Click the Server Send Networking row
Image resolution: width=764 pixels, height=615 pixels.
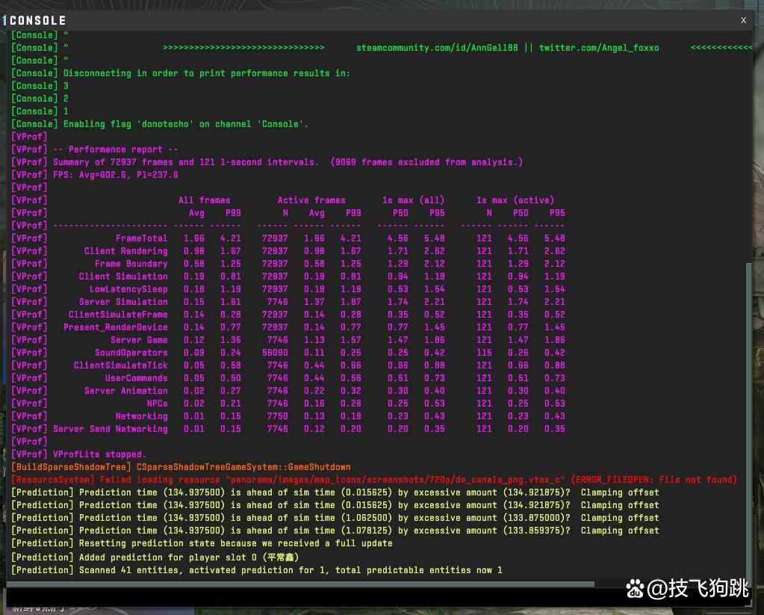click(111, 429)
